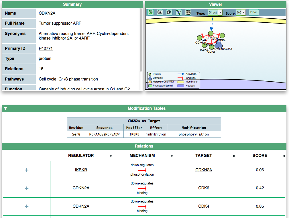The image size is (289, 218).
Task: Click the Membrane yellow legend swatch
Action: pos(180,82)
